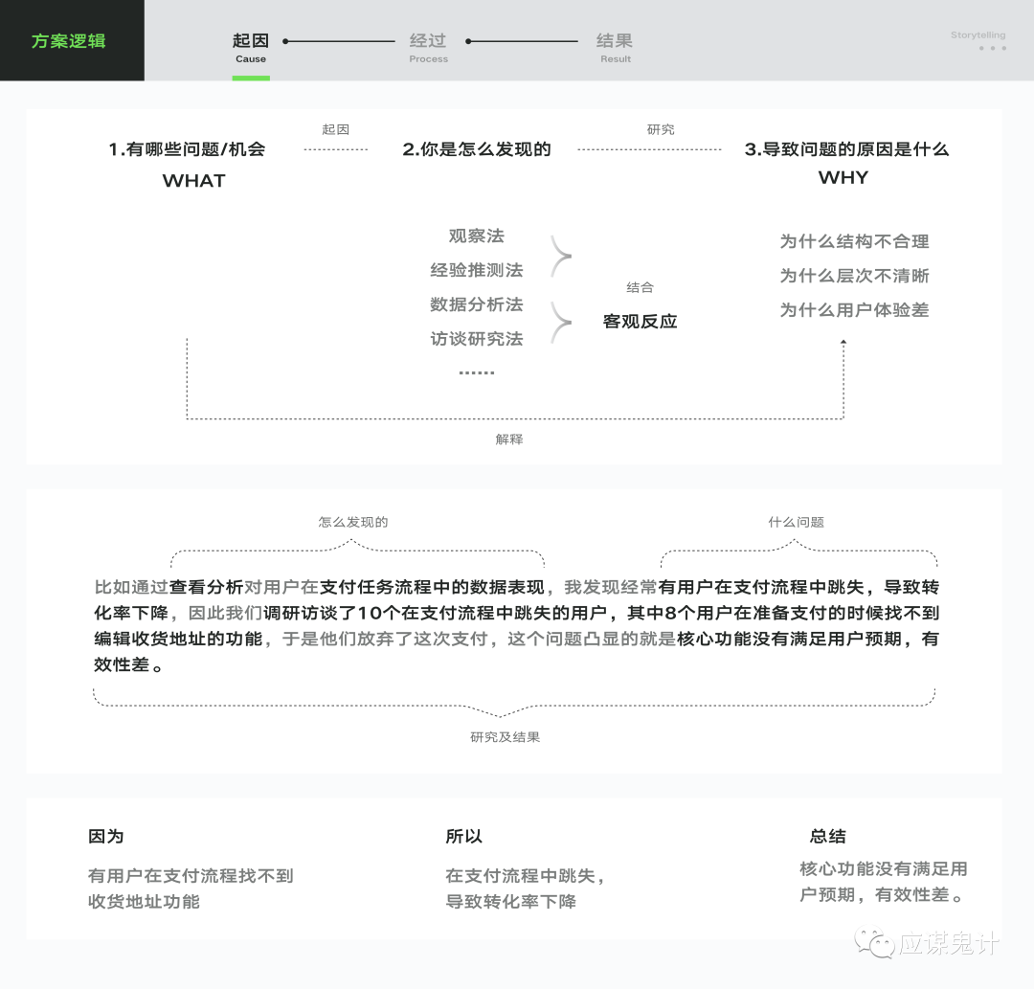Click the WeChat logo watermark icon

coord(874,943)
